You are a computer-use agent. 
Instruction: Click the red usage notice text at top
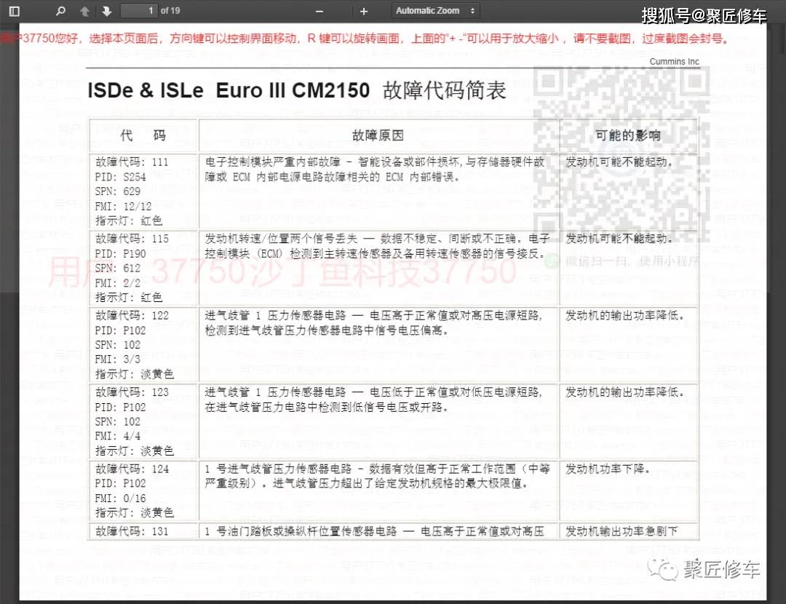click(x=366, y=39)
